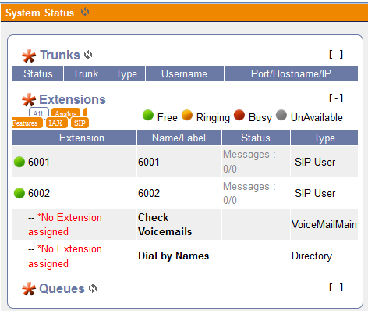Screen dimensions: 368x311
Task: Click Check Voicemails label
Action: pos(165,224)
